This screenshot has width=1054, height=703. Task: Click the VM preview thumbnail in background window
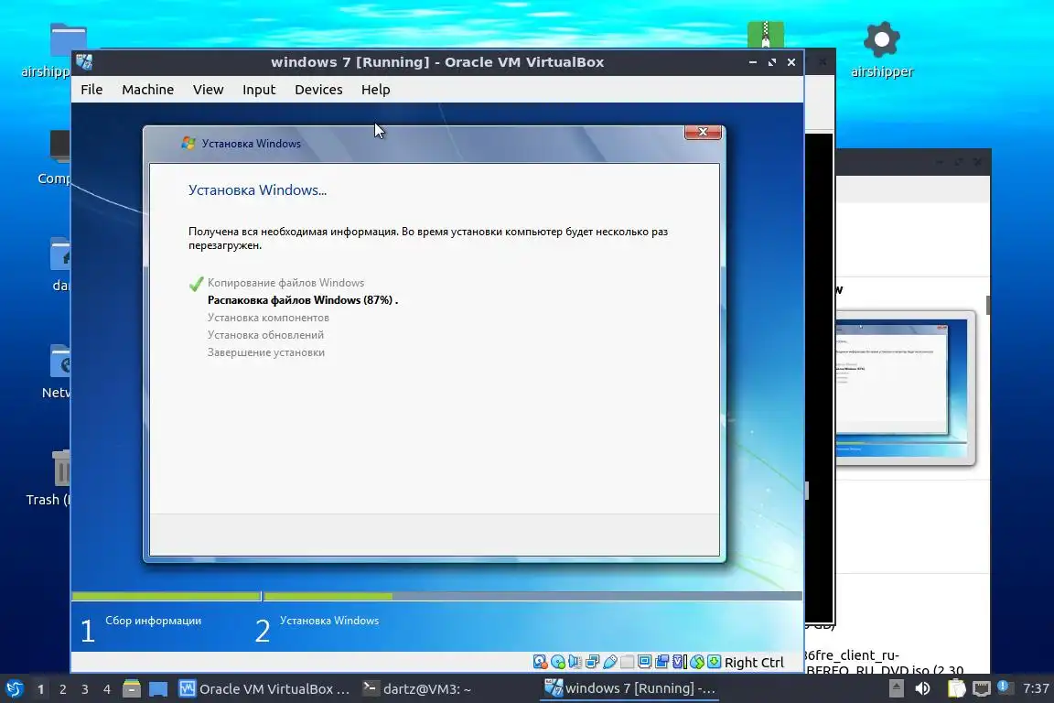(x=904, y=388)
